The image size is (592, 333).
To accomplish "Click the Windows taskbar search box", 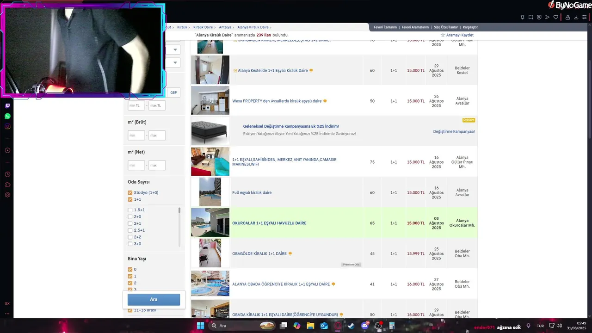I will click(x=243, y=326).
